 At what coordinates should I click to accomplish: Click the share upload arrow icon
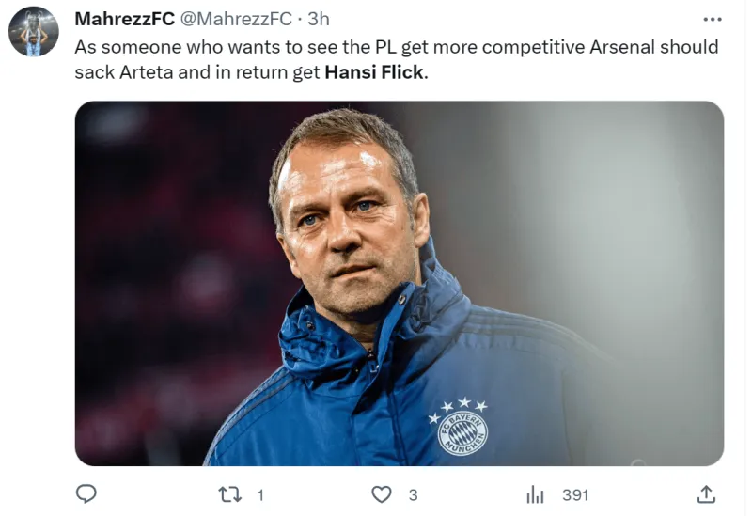[706, 494]
